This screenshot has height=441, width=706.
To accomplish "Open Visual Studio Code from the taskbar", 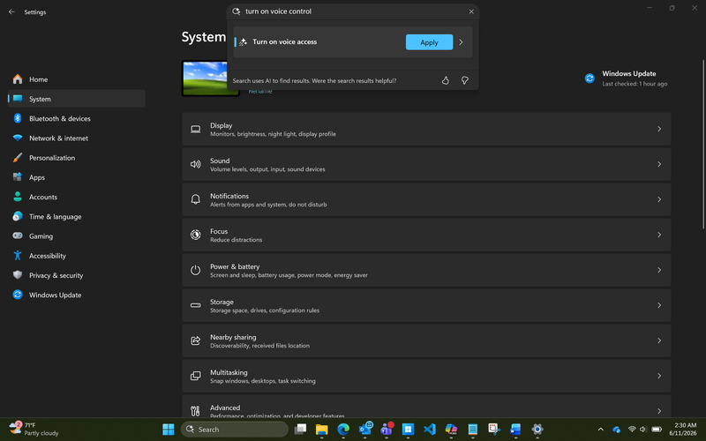I will (430, 430).
